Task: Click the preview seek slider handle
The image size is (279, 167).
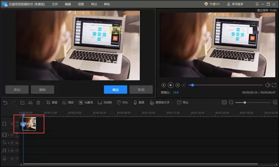Action: [193, 85]
